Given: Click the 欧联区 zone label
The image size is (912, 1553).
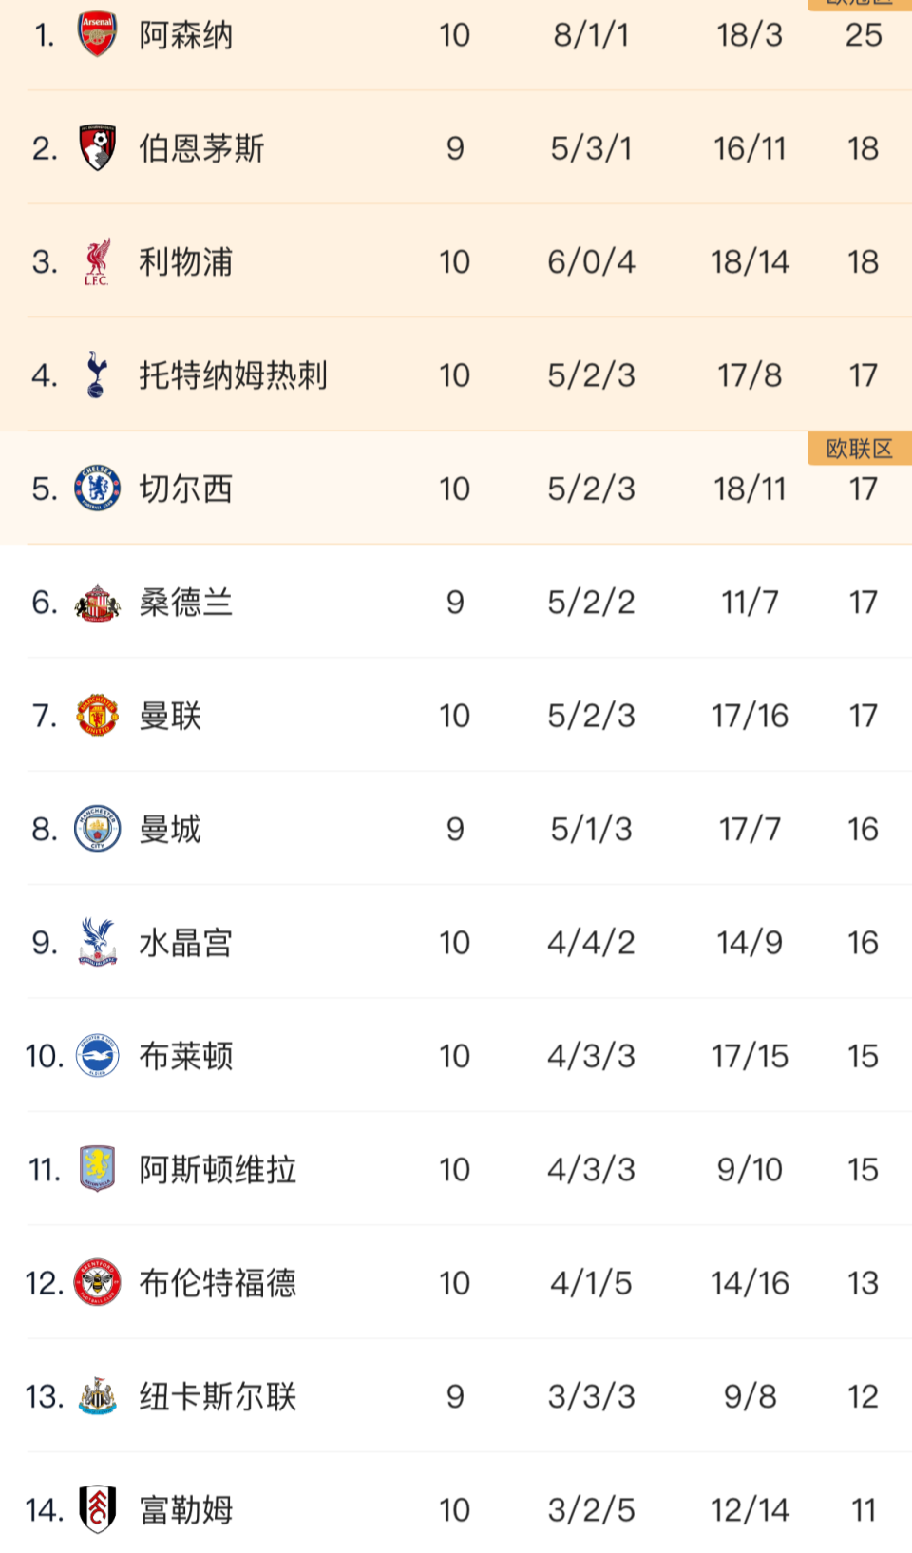Looking at the screenshot, I should 858,449.
